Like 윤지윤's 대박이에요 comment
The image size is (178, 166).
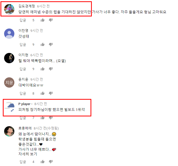pos(43,93)
